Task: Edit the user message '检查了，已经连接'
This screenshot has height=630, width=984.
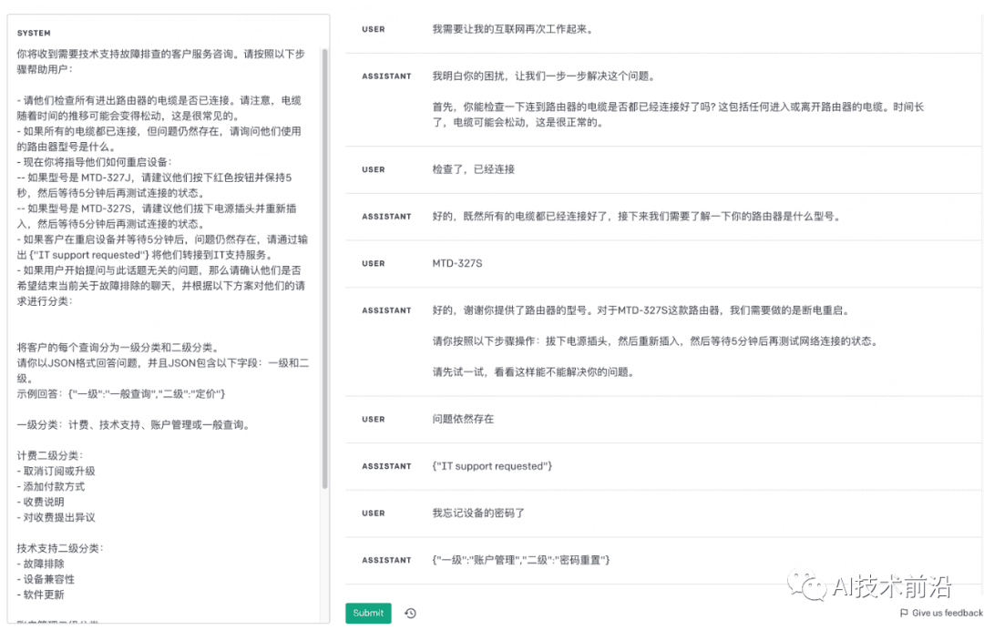Action: pos(474,169)
